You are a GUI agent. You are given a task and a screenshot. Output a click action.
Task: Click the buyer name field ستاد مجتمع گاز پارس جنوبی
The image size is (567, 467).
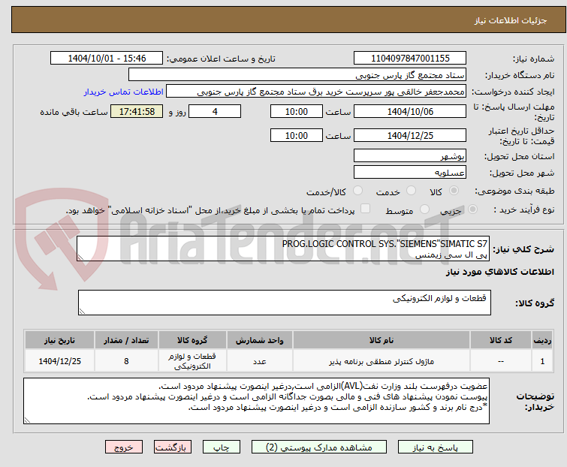(297, 75)
